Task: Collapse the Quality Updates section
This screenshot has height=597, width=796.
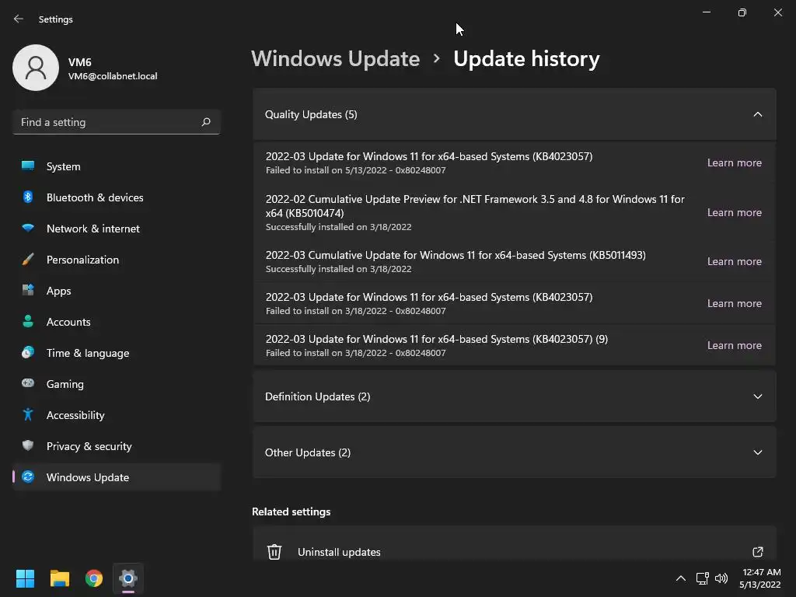Action: [757, 114]
